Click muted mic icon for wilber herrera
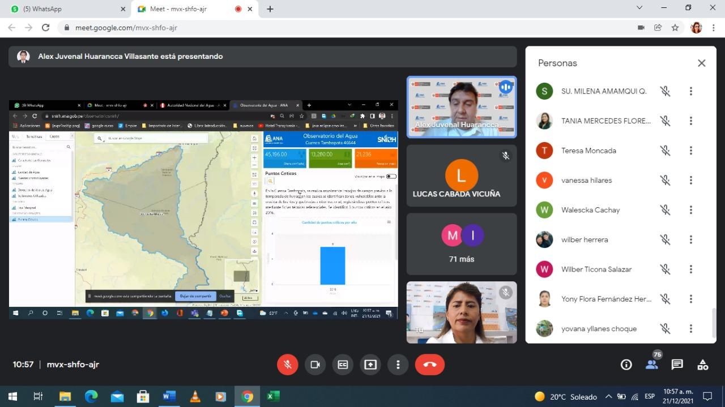The image size is (725, 407). 666,239
